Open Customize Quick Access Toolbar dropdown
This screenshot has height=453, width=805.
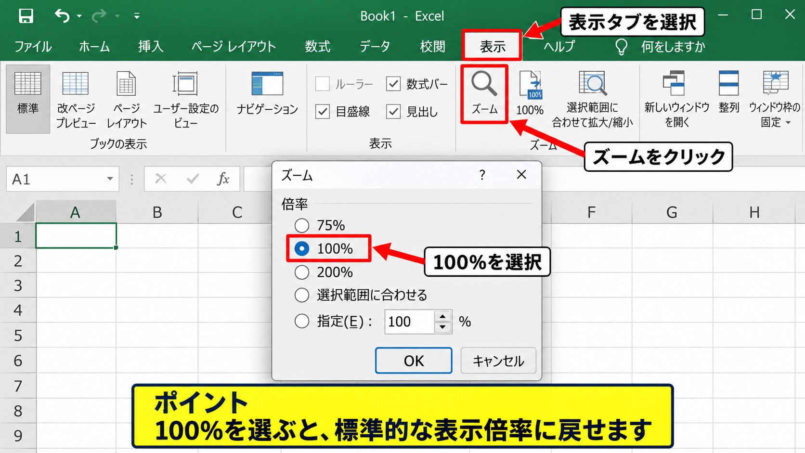[x=137, y=16]
